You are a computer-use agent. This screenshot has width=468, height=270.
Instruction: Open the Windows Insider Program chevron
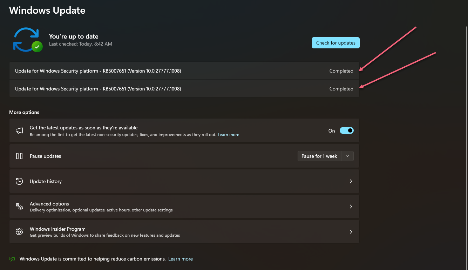coord(351,232)
